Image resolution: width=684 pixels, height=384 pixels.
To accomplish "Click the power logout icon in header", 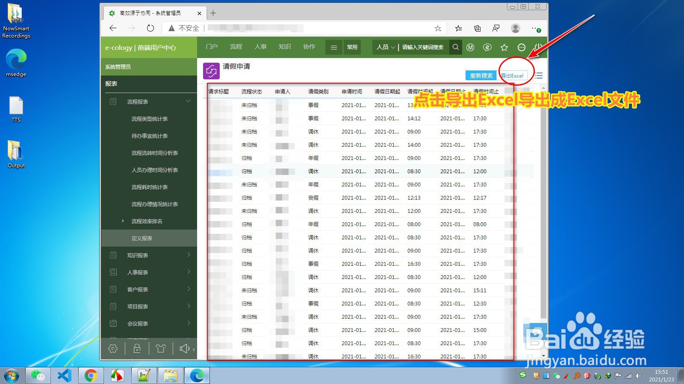I will (538, 47).
